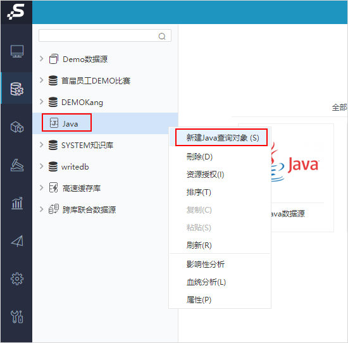This screenshot has width=348, height=343.
Task: Open the paper plane publish sidebar icon
Action: tap(17, 241)
